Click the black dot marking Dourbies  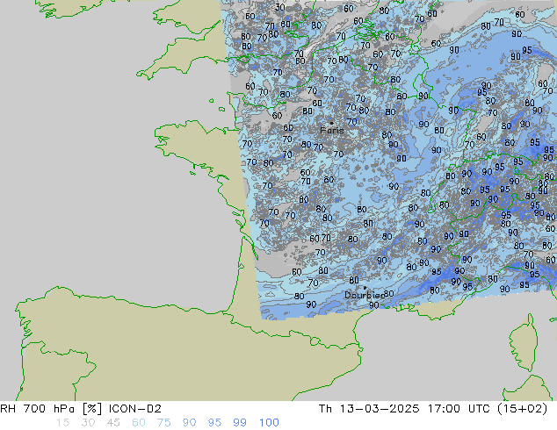pyautogui.click(x=365, y=288)
